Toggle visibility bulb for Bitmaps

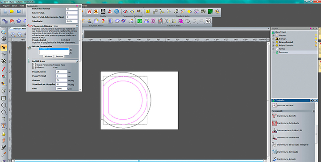click(316, 39)
